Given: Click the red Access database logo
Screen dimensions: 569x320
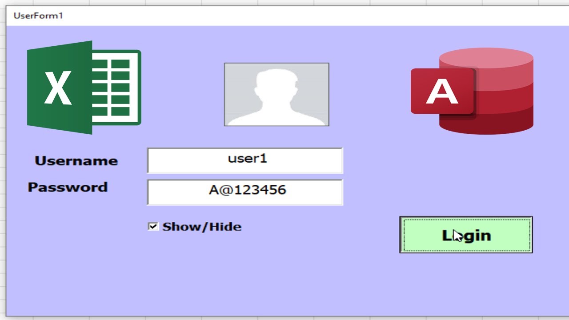Looking at the screenshot, I should point(472,91).
